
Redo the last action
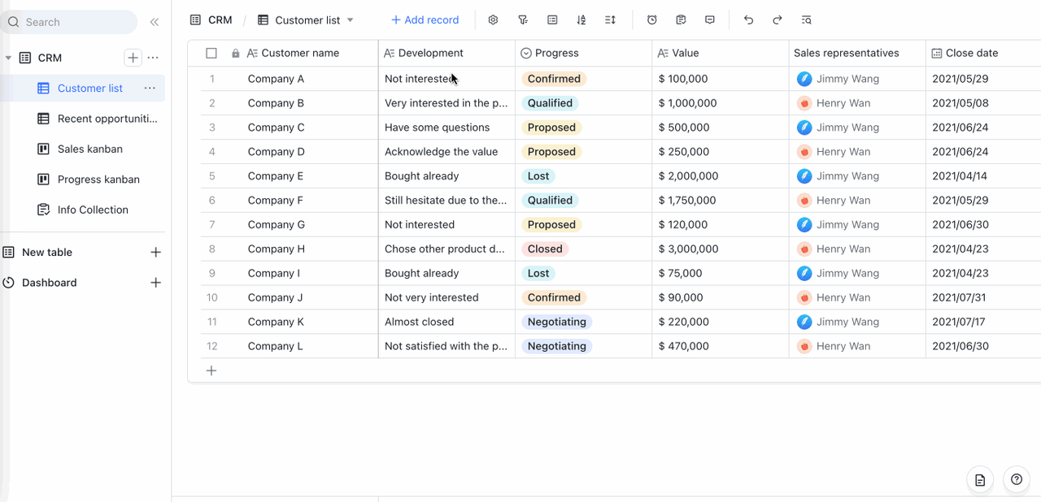pyautogui.click(x=777, y=20)
